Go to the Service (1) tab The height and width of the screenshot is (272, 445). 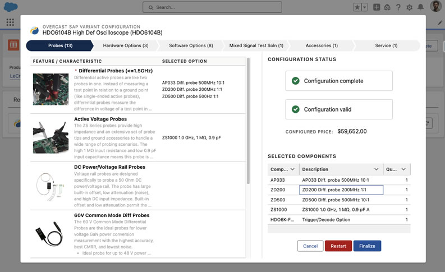point(386,45)
